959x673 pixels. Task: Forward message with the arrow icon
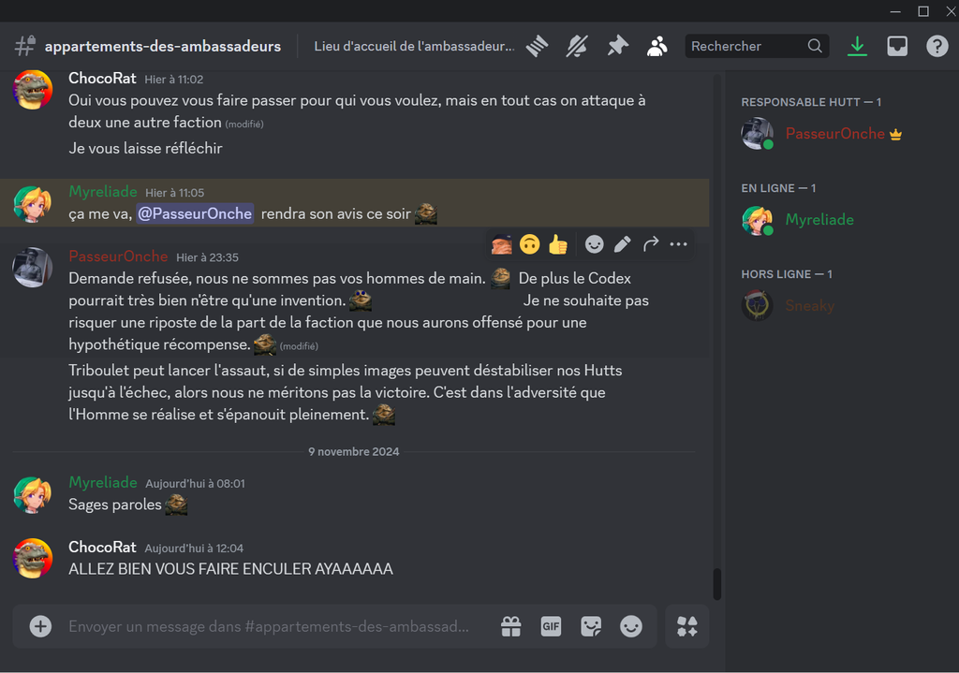pos(651,244)
